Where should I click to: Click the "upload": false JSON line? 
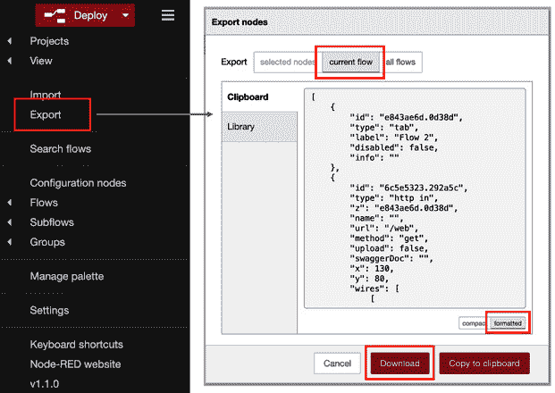(x=389, y=248)
